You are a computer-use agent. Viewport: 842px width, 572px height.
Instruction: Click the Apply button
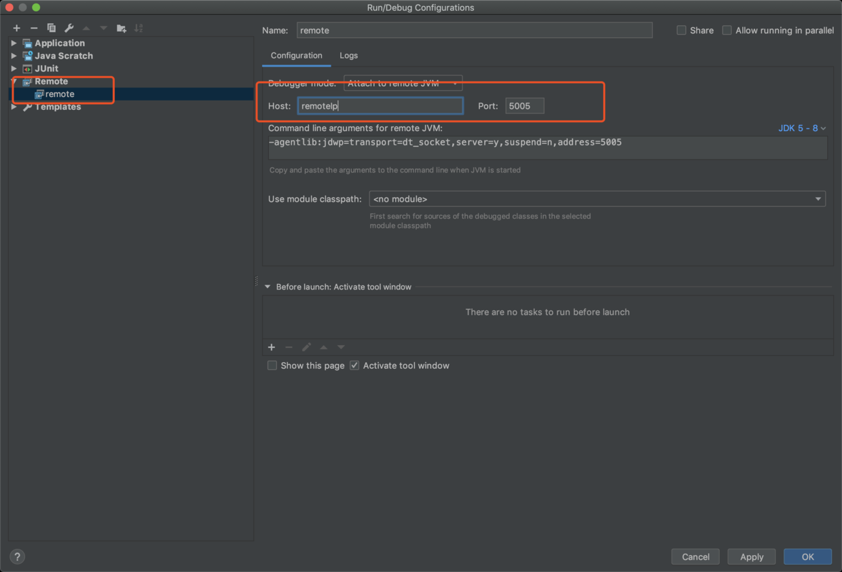pyautogui.click(x=752, y=556)
